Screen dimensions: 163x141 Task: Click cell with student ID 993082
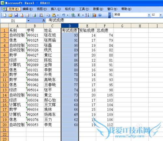click(x=35, y=95)
